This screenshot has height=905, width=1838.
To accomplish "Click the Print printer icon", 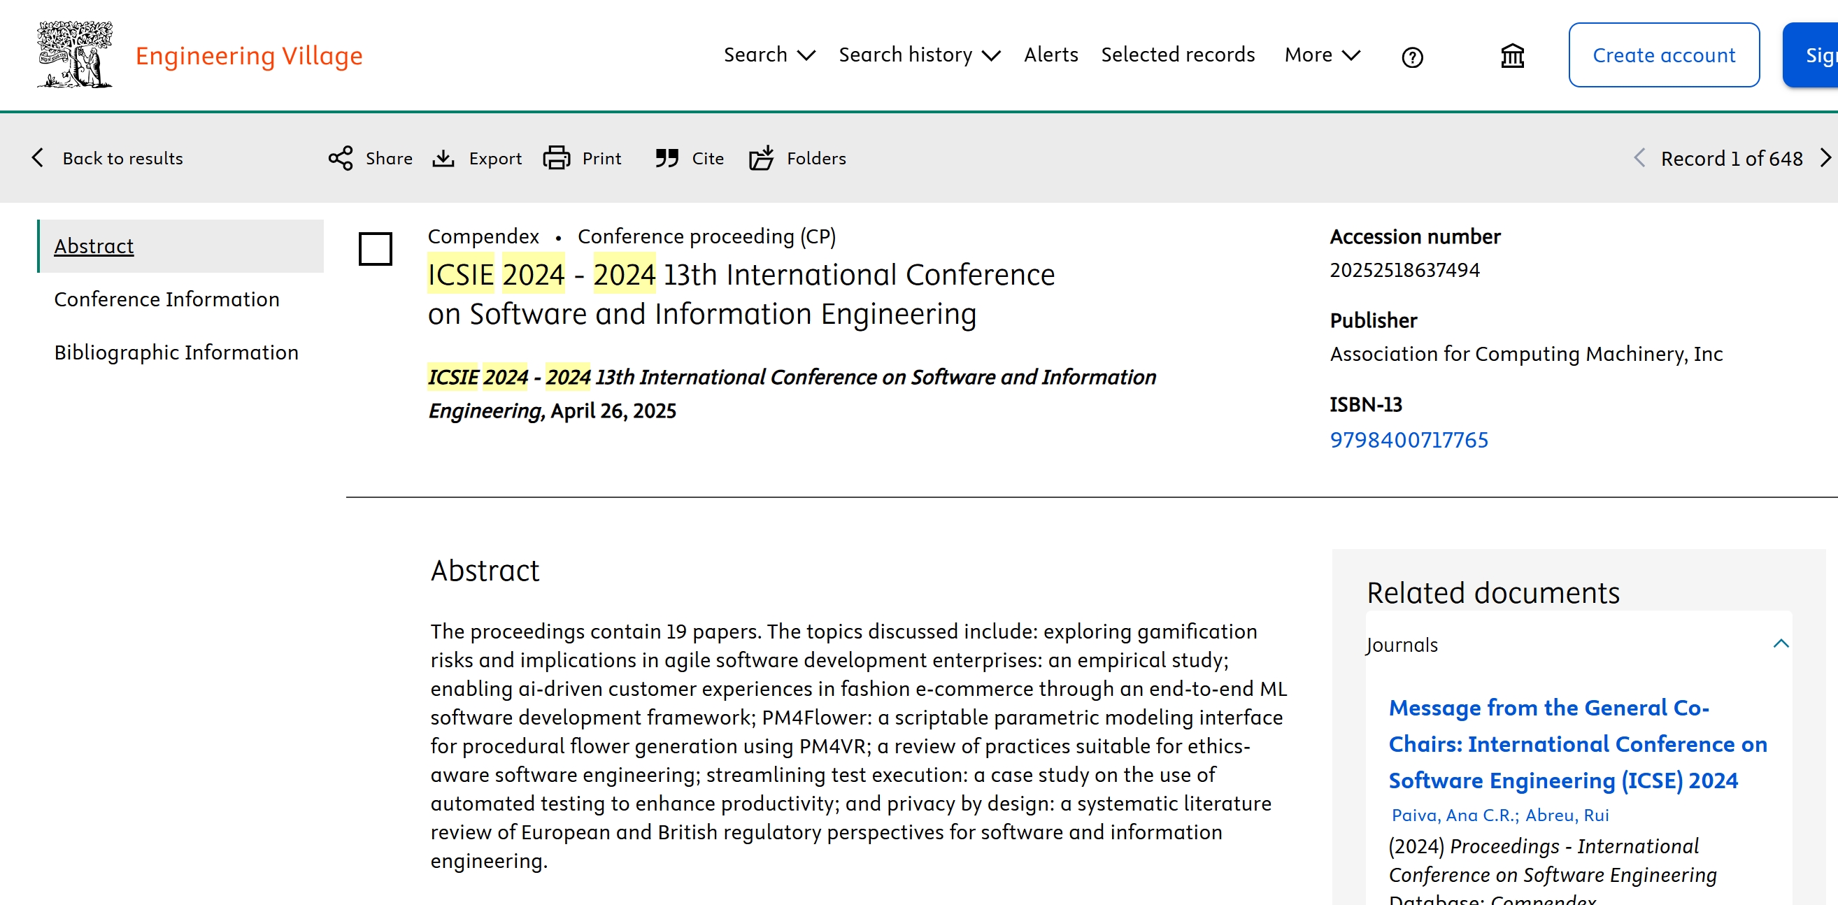I will (557, 158).
